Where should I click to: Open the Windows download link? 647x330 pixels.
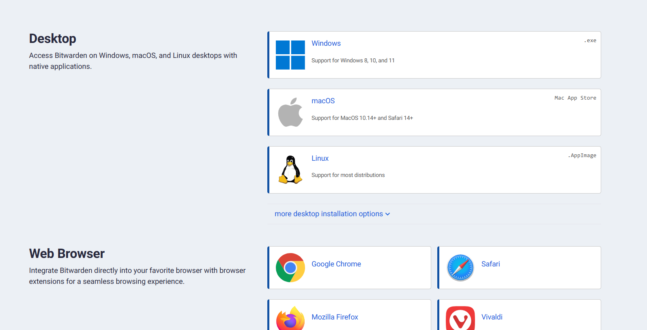pos(326,43)
